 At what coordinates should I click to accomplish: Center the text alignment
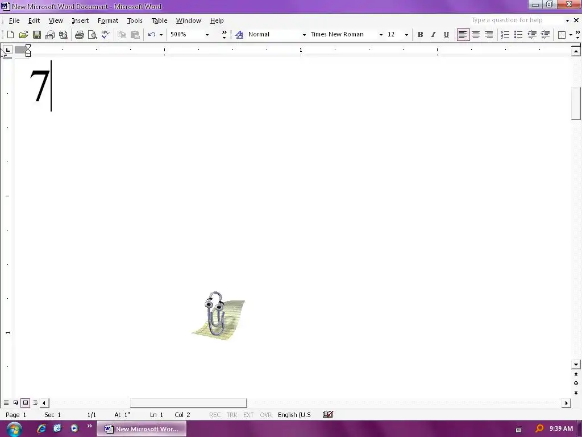[x=476, y=35]
